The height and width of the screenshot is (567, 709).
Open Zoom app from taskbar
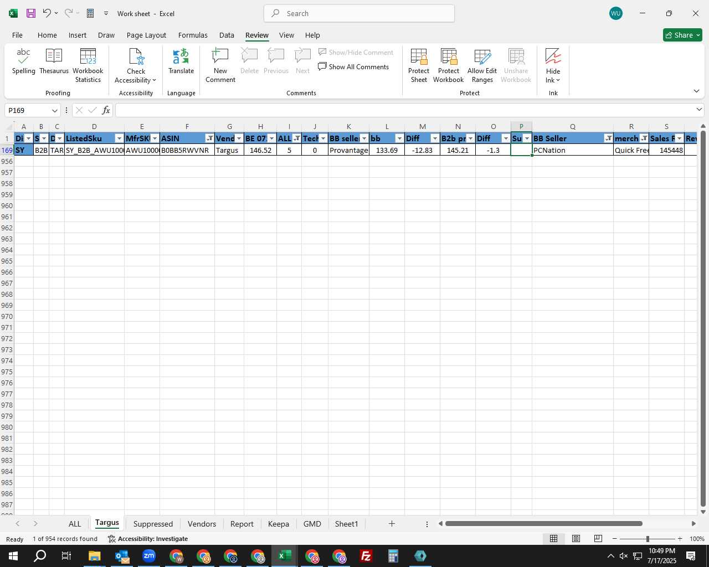pos(149,556)
